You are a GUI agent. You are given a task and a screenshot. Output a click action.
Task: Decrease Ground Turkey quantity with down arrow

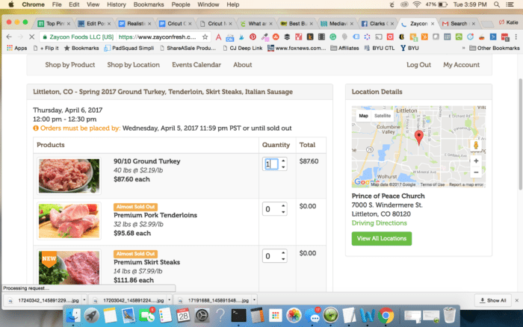point(283,167)
